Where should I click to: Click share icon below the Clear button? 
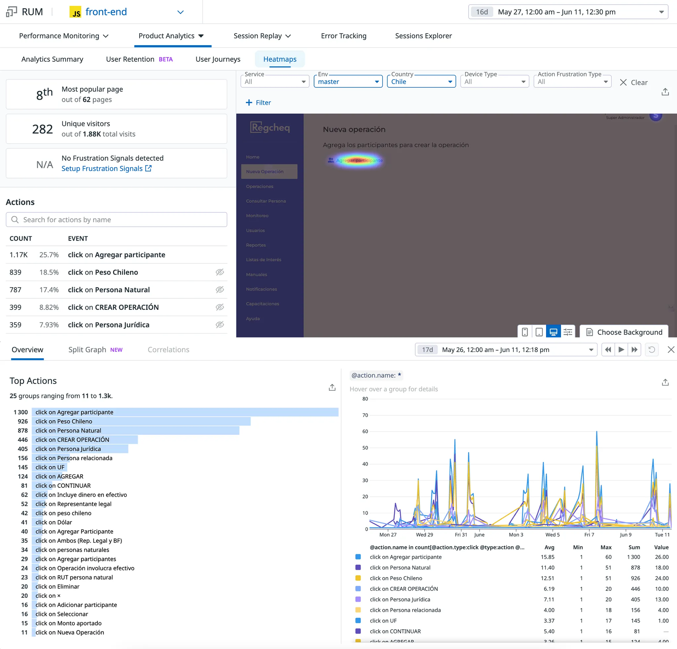click(665, 92)
